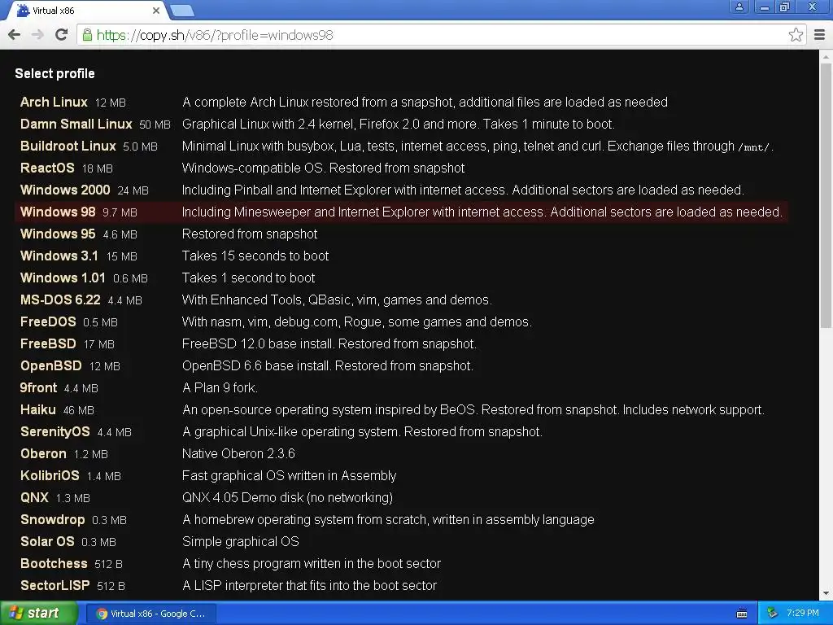Launch the ReactOS profile
The width and height of the screenshot is (833, 625).
click(x=47, y=168)
